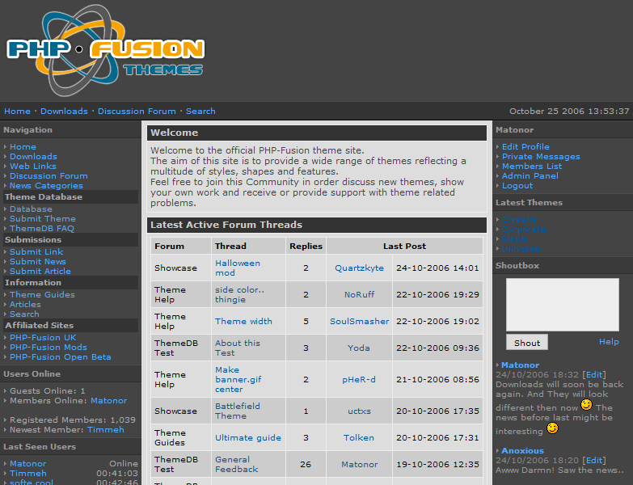633x485 pixels.
Task: Open the Admin Panel
Action: tap(530, 176)
